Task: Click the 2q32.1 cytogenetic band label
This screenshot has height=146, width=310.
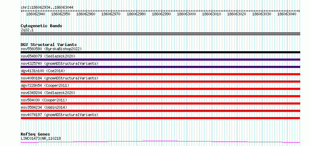Action: (x=27, y=30)
